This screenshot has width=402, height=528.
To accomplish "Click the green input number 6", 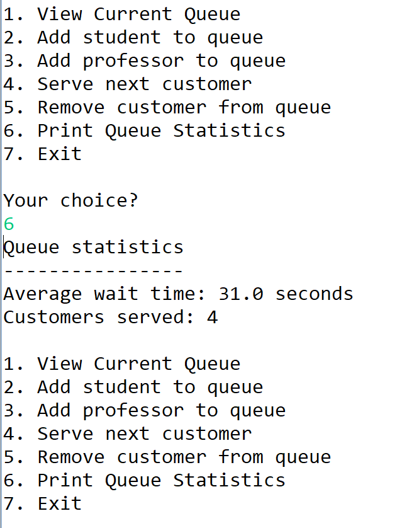I will coord(9,224).
